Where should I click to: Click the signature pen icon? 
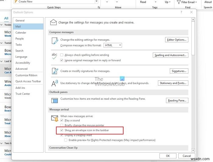coord(55,71)
